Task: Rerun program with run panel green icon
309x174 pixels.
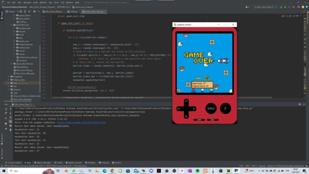Action: pos(6,109)
